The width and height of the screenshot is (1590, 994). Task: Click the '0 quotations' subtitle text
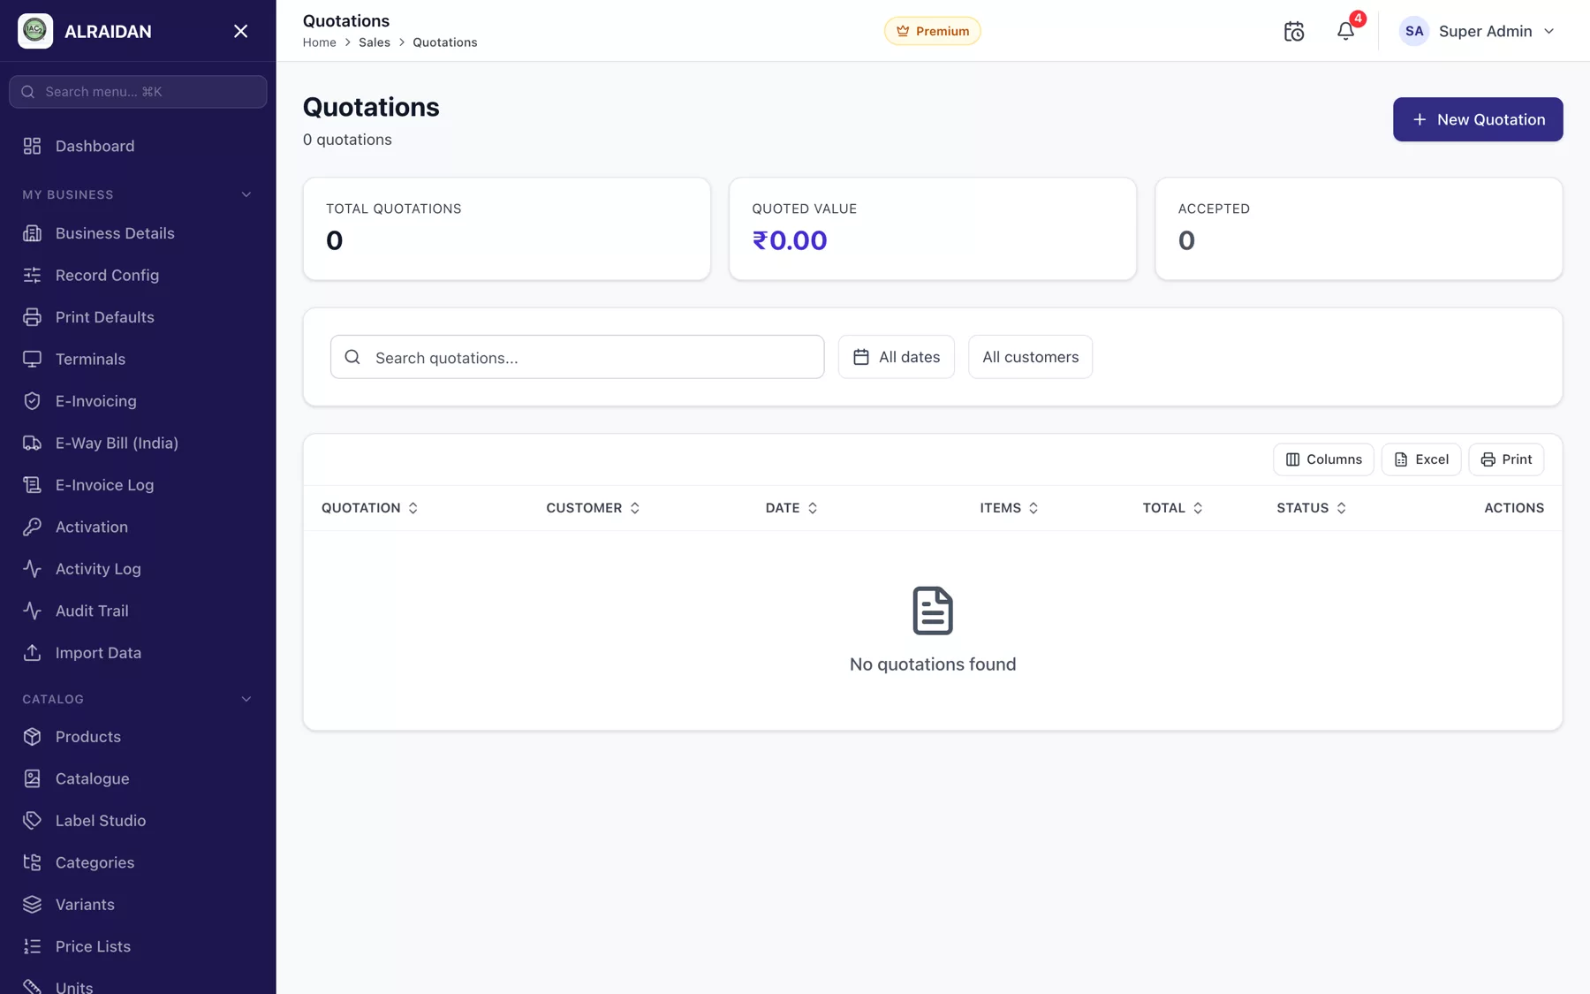point(347,140)
